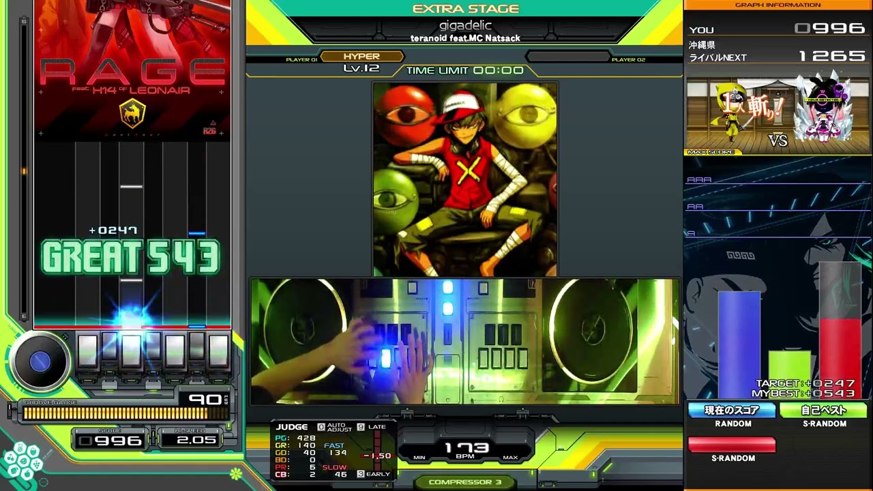Click the MYBEST:+0543 readout
The width and height of the screenshot is (873, 491).
(x=804, y=393)
